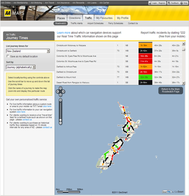Click the Register button
Viewport: 189px width, 196px height.
[x=162, y=3]
